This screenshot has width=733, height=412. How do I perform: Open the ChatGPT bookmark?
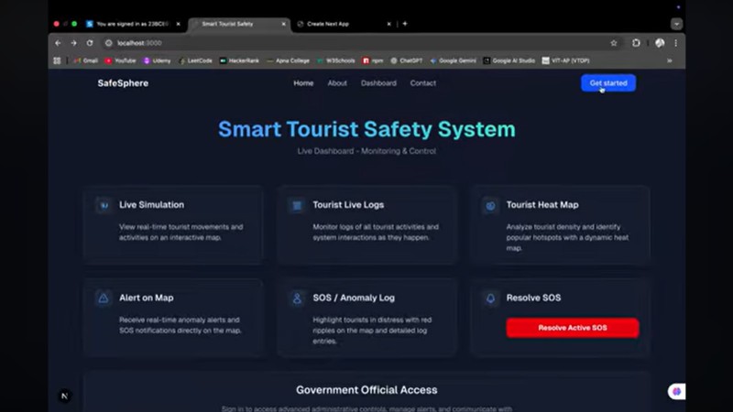410,60
